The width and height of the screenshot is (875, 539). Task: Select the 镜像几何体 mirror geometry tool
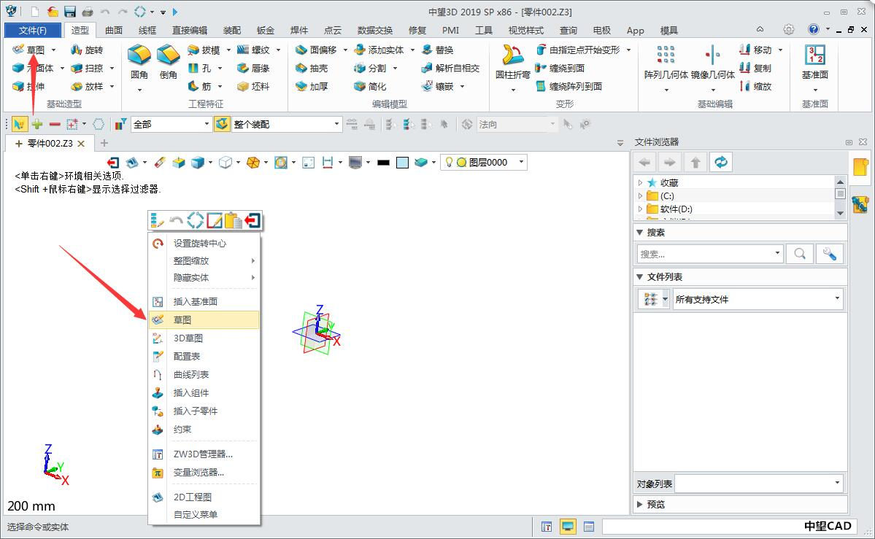pyautogui.click(x=712, y=56)
